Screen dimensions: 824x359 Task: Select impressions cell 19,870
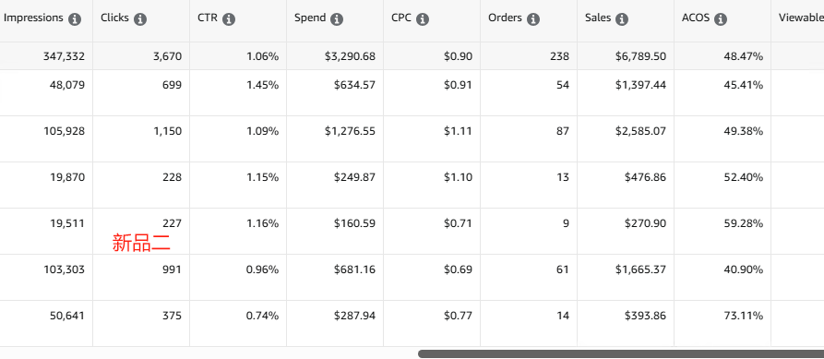[x=67, y=177]
